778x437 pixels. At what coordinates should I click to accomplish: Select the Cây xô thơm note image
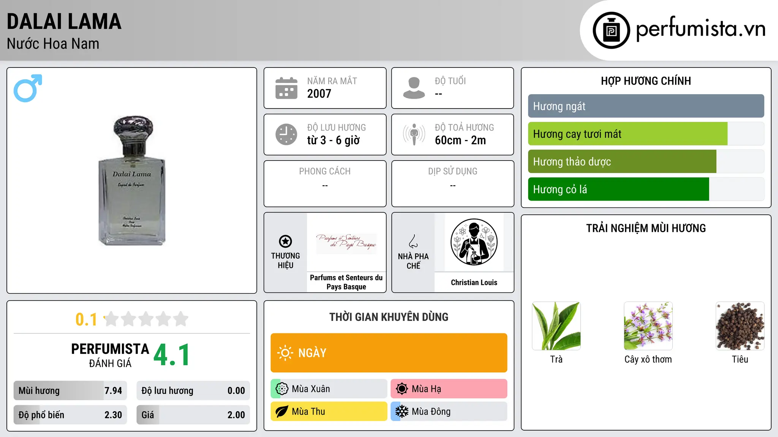tap(648, 326)
